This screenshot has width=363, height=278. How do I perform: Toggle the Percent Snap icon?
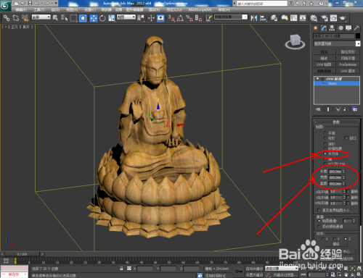(189, 18)
